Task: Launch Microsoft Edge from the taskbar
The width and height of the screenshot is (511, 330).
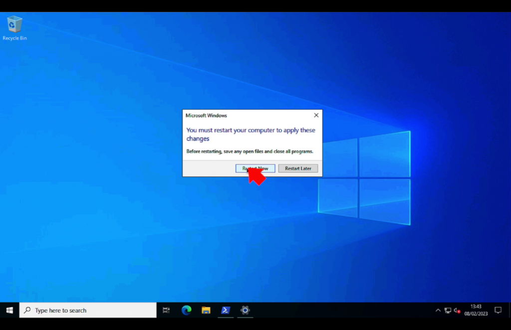Action: pyautogui.click(x=186, y=310)
